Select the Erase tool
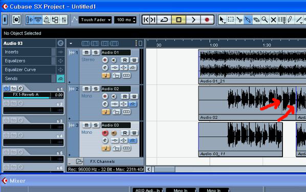This screenshot has height=192, width=306. (x=256, y=20)
